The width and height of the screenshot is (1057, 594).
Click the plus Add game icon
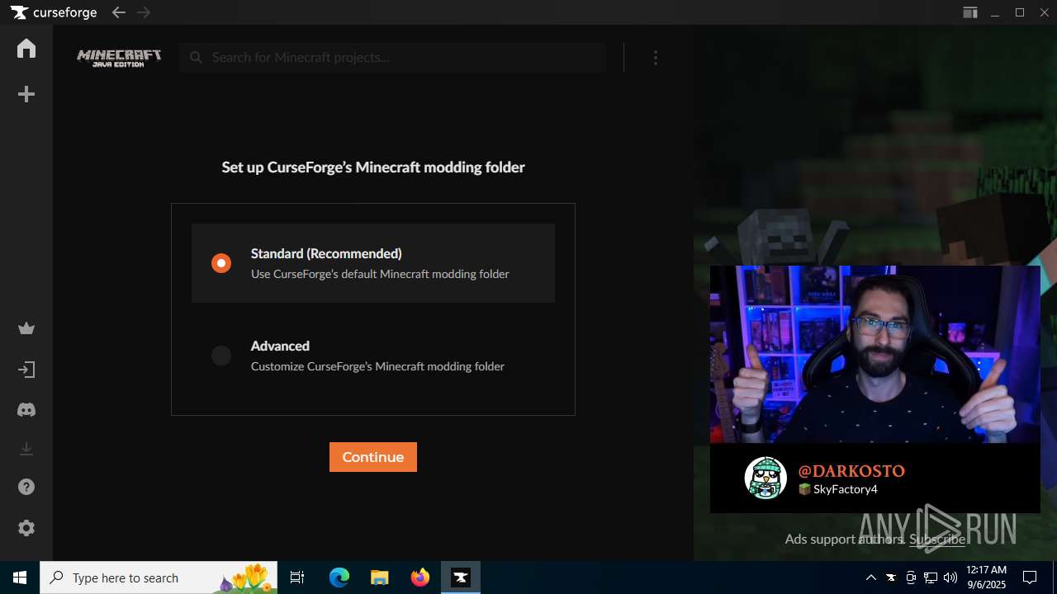coord(26,95)
